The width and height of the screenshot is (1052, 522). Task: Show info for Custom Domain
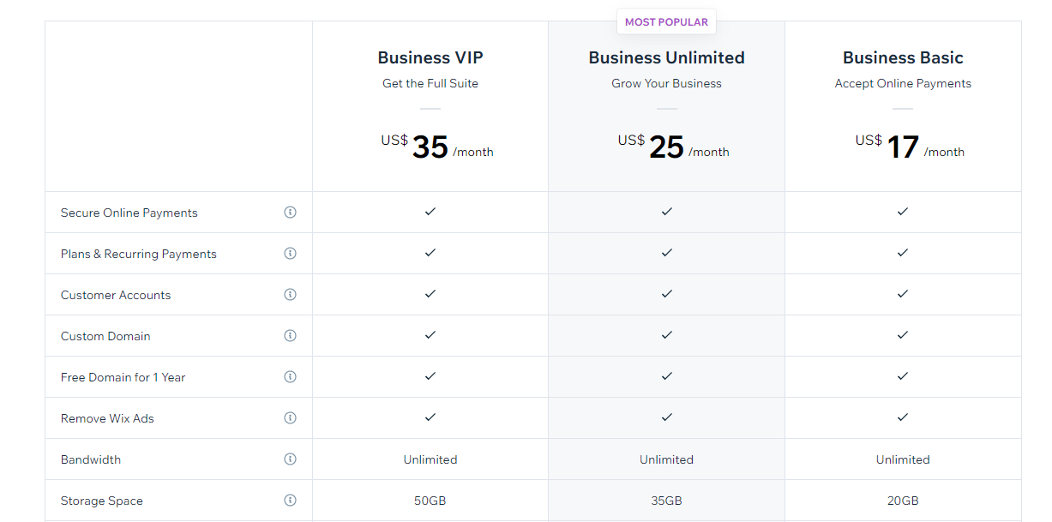click(x=290, y=335)
